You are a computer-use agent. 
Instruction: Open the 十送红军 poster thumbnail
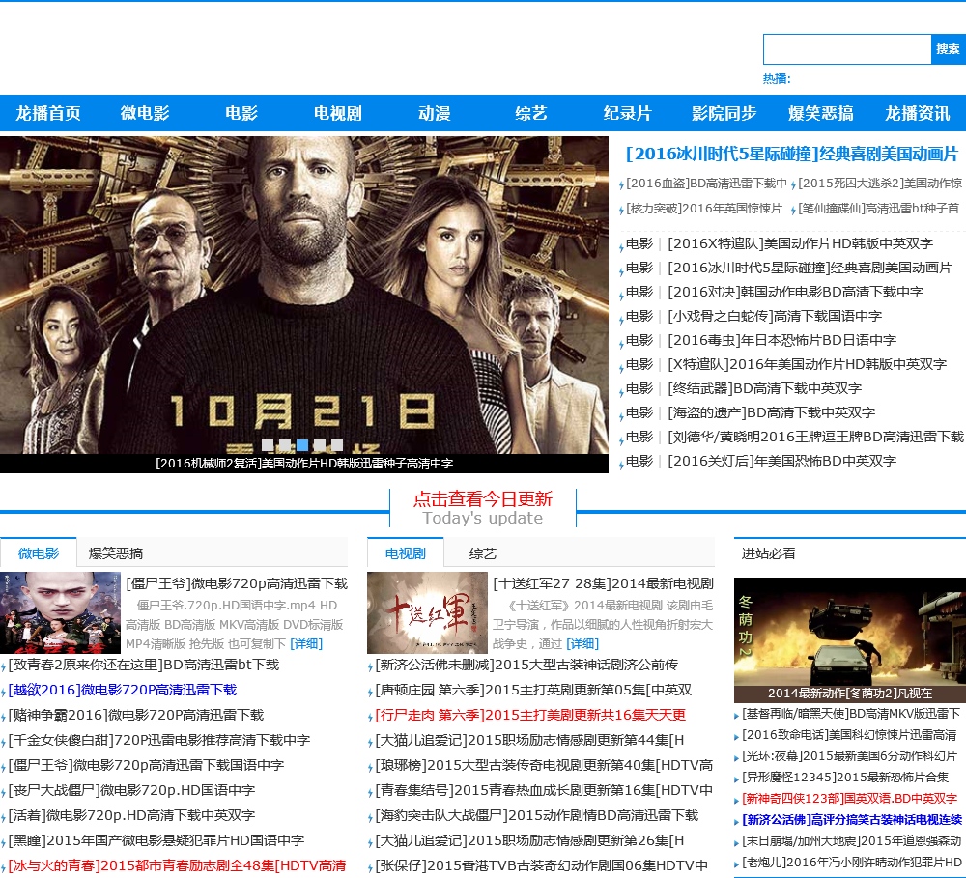point(427,612)
